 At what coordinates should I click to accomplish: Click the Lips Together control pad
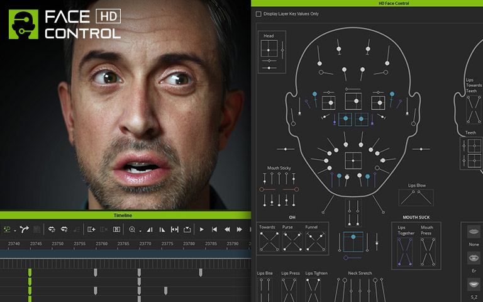click(406, 252)
